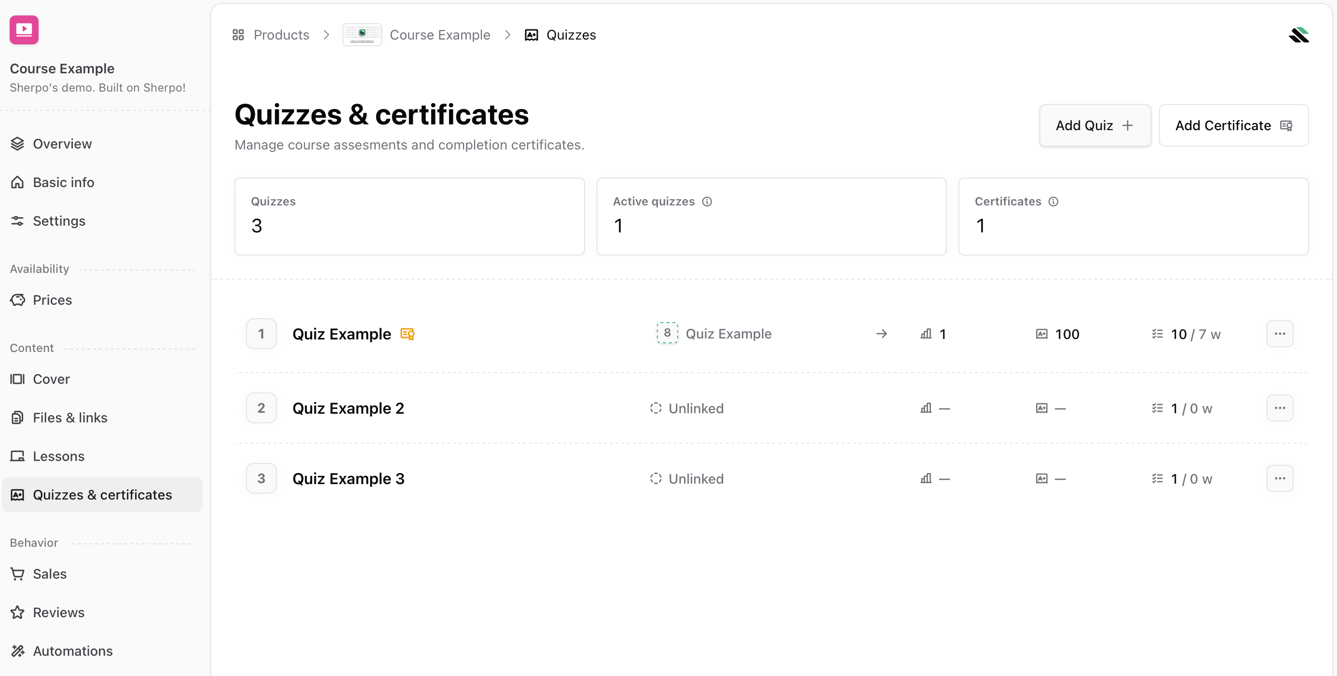
Task: Select the Course Example thumbnail in breadcrumb
Action: click(x=362, y=34)
